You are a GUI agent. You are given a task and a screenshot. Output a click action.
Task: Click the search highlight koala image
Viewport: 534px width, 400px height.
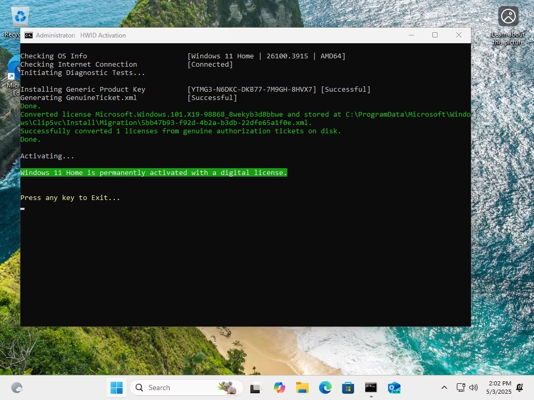click(227, 387)
